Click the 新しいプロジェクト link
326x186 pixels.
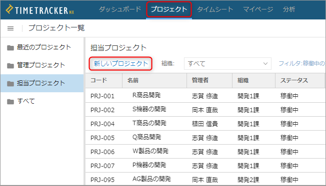point(121,63)
